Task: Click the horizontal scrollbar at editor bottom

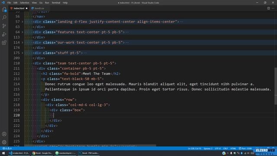Action: (90, 146)
